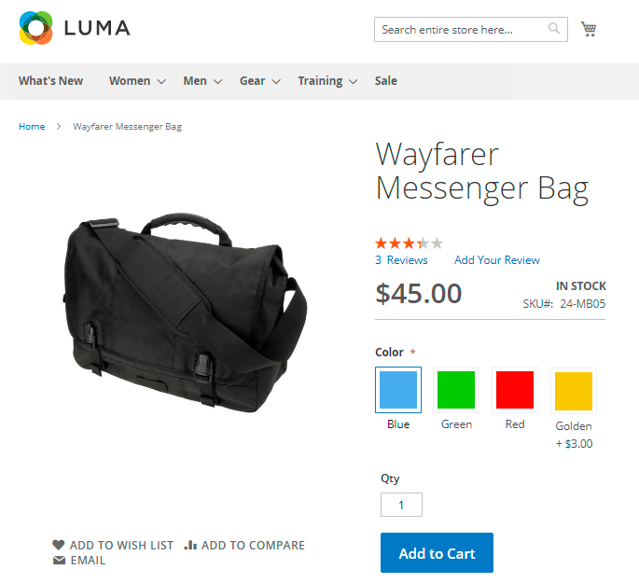Click the heart Add to Wish List icon
639x583 pixels.
(59, 545)
